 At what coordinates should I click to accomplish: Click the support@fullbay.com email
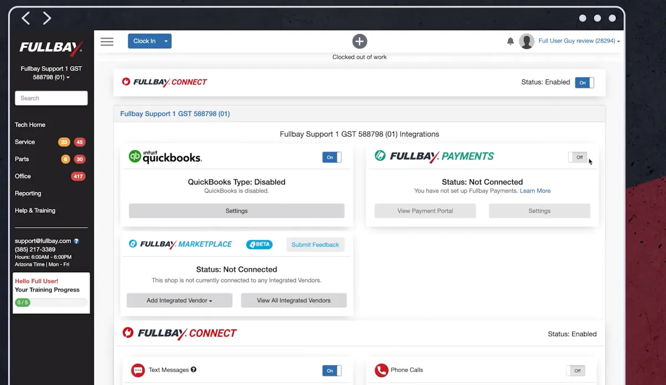click(43, 241)
